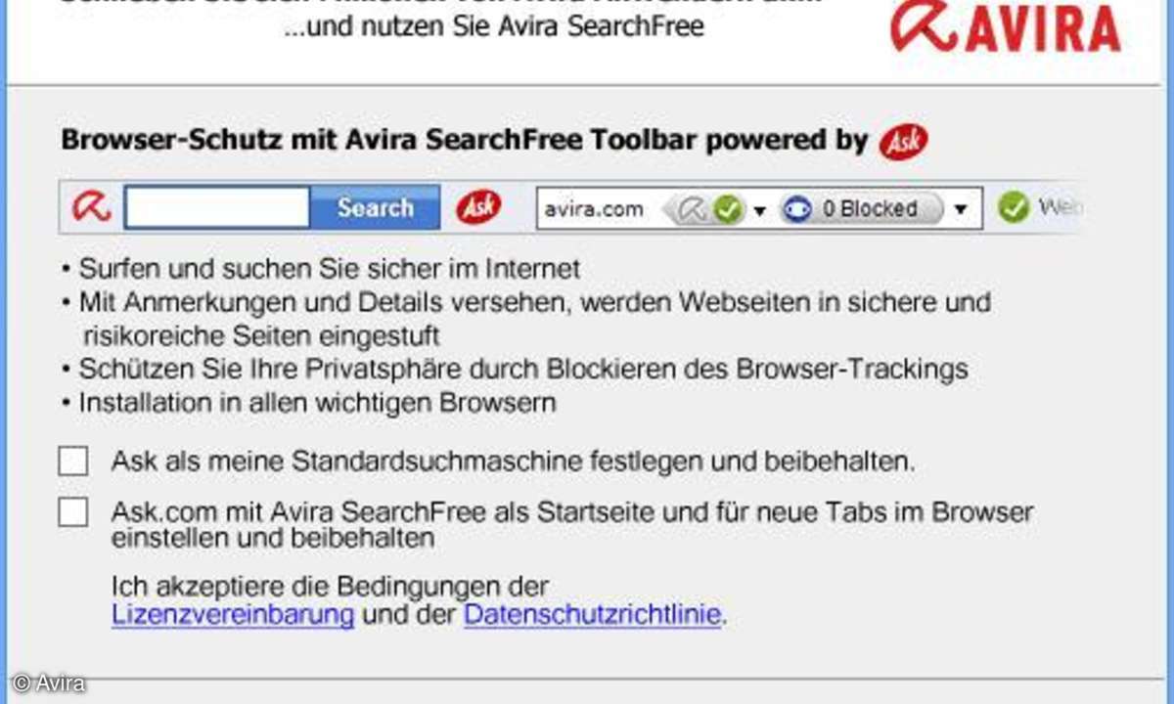This screenshot has width=1174, height=704.
Task: Click the blue Search button
Action: (x=375, y=207)
